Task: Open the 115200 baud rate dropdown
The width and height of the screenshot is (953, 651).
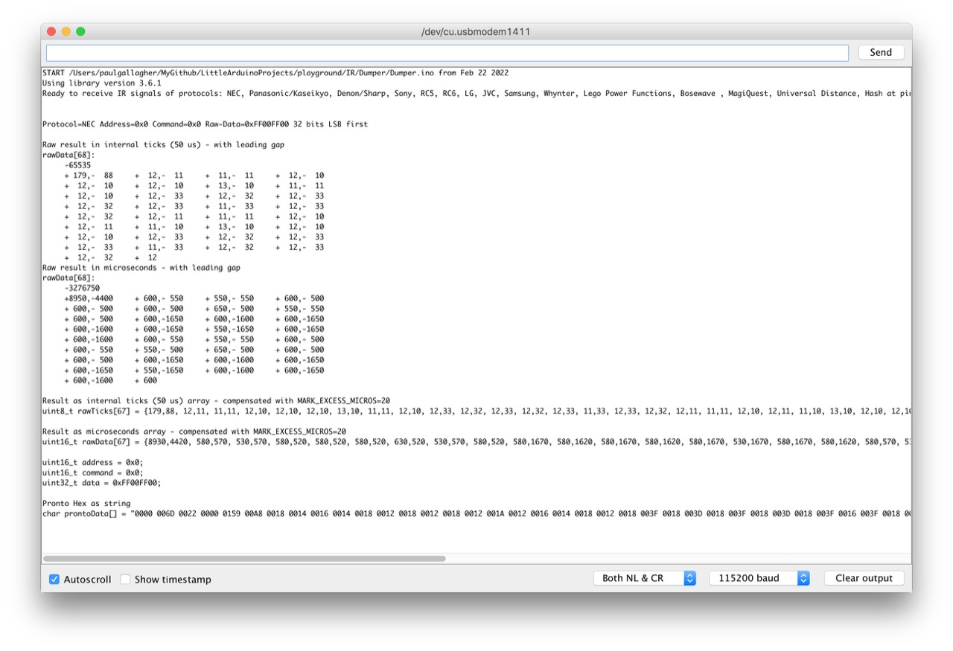Action: [x=759, y=578]
